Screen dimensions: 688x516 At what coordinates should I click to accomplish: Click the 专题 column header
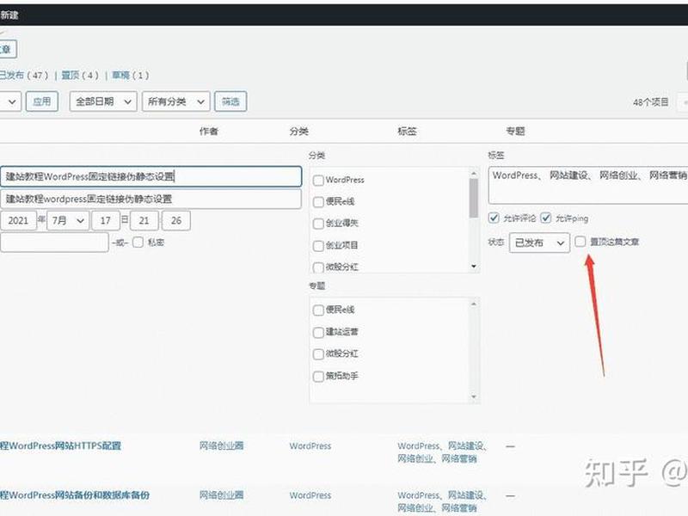[x=515, y=132]
